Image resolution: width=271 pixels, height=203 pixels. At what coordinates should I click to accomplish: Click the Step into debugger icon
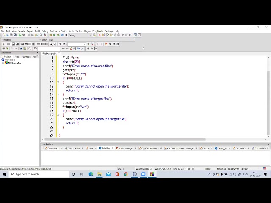(111, 35)
